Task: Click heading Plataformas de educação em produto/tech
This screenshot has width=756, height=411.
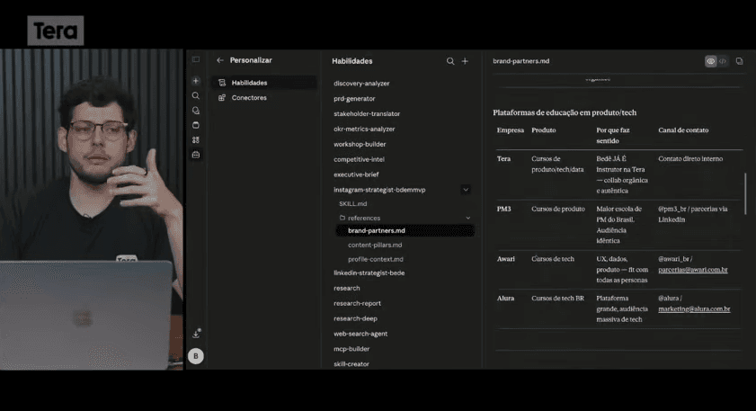Action: 565,112
